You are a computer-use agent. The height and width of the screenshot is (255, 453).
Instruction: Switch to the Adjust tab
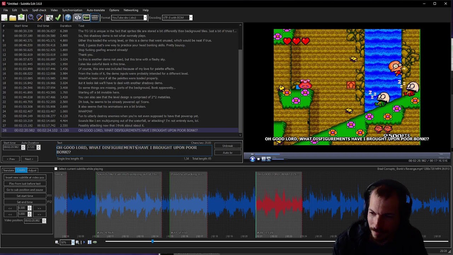[32, 170]
